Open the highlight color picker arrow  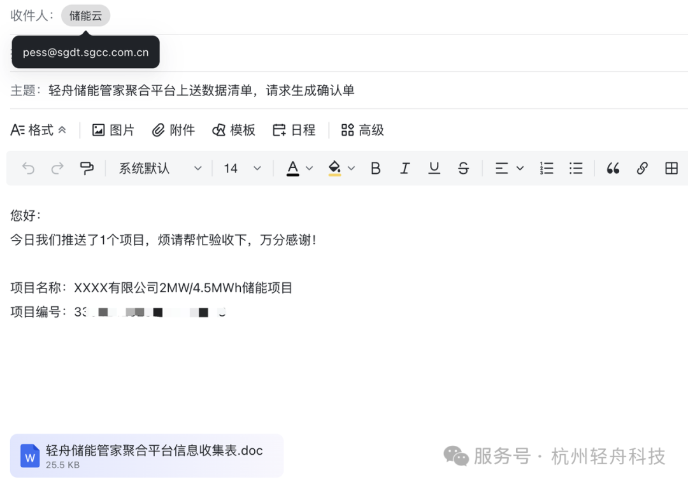pos(351,168)
